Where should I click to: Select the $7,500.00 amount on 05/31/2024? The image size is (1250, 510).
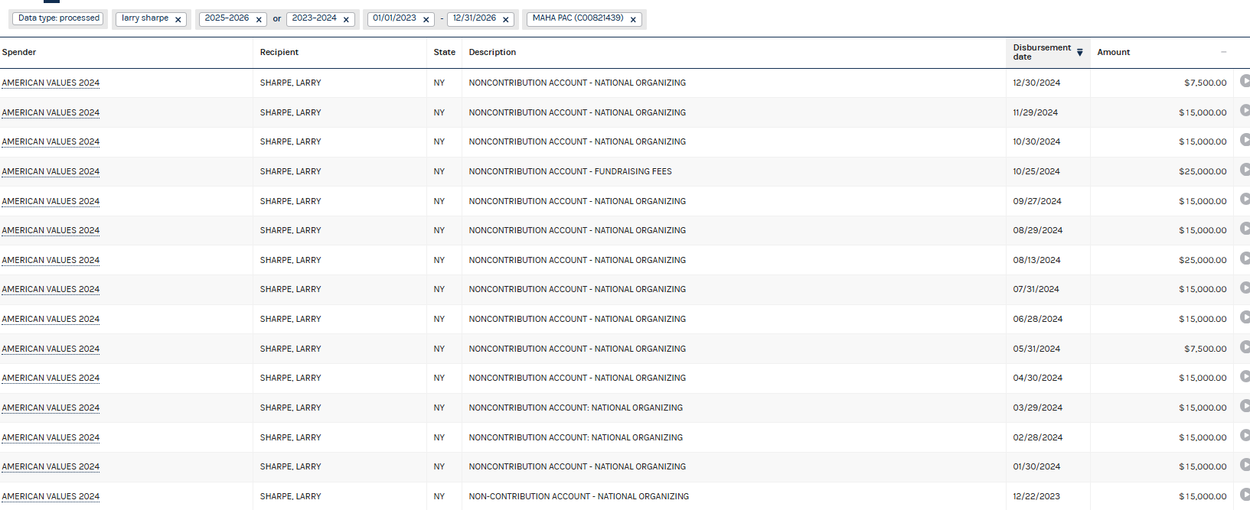pyautogui.click(x=1206, y=349)
